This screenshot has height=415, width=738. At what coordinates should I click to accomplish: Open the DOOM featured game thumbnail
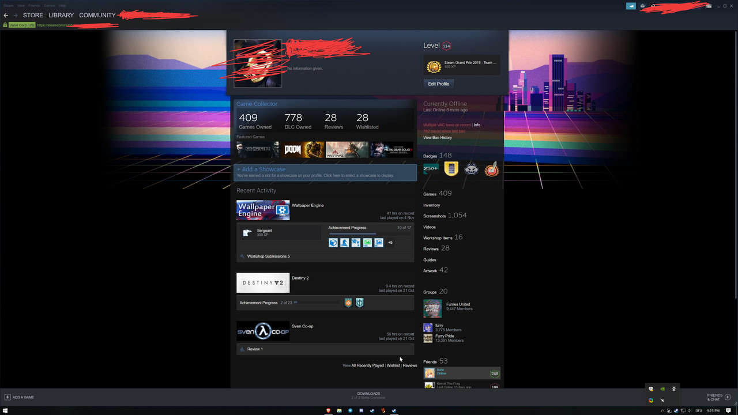click(302, 150)
